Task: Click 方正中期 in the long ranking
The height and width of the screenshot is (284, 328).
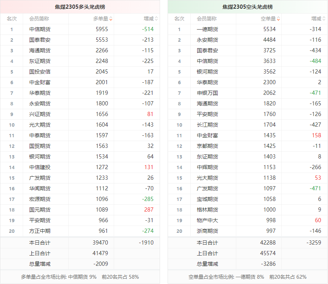Action: [40, 231]
